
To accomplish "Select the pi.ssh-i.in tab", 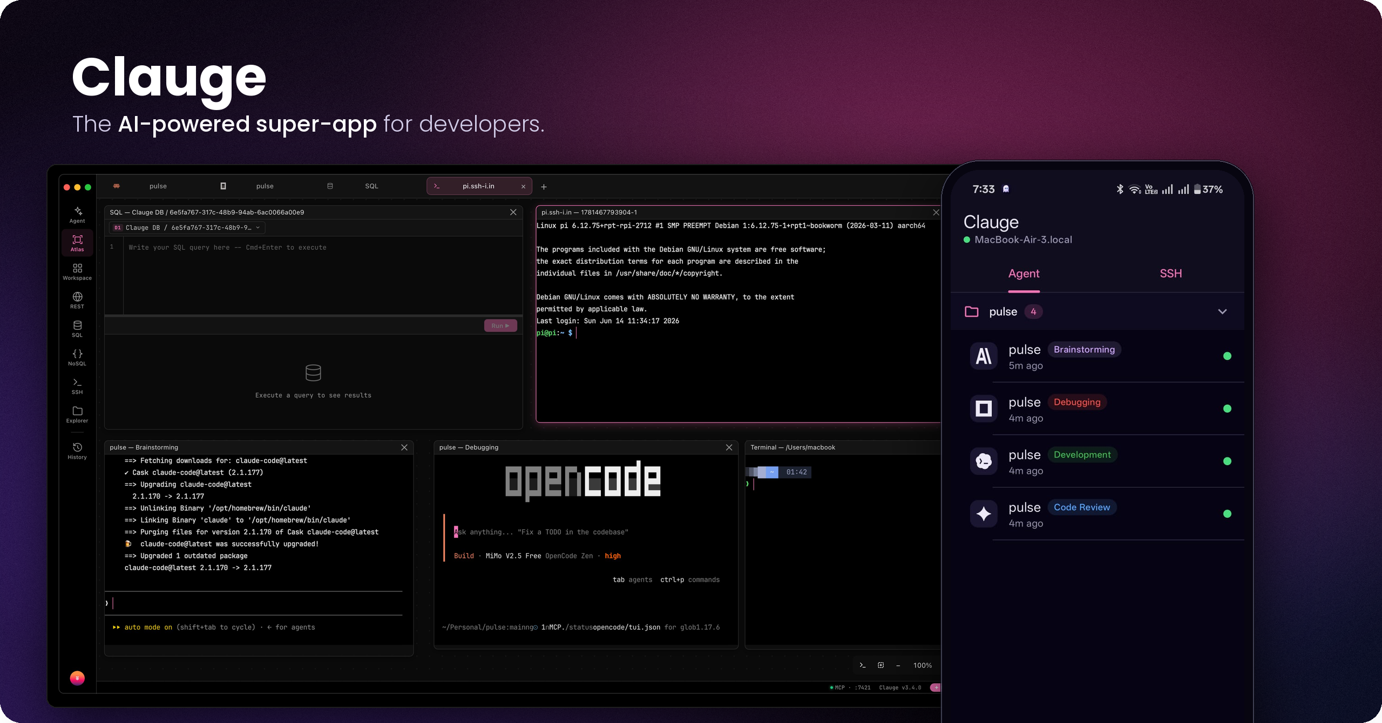I will pos(478,186).
